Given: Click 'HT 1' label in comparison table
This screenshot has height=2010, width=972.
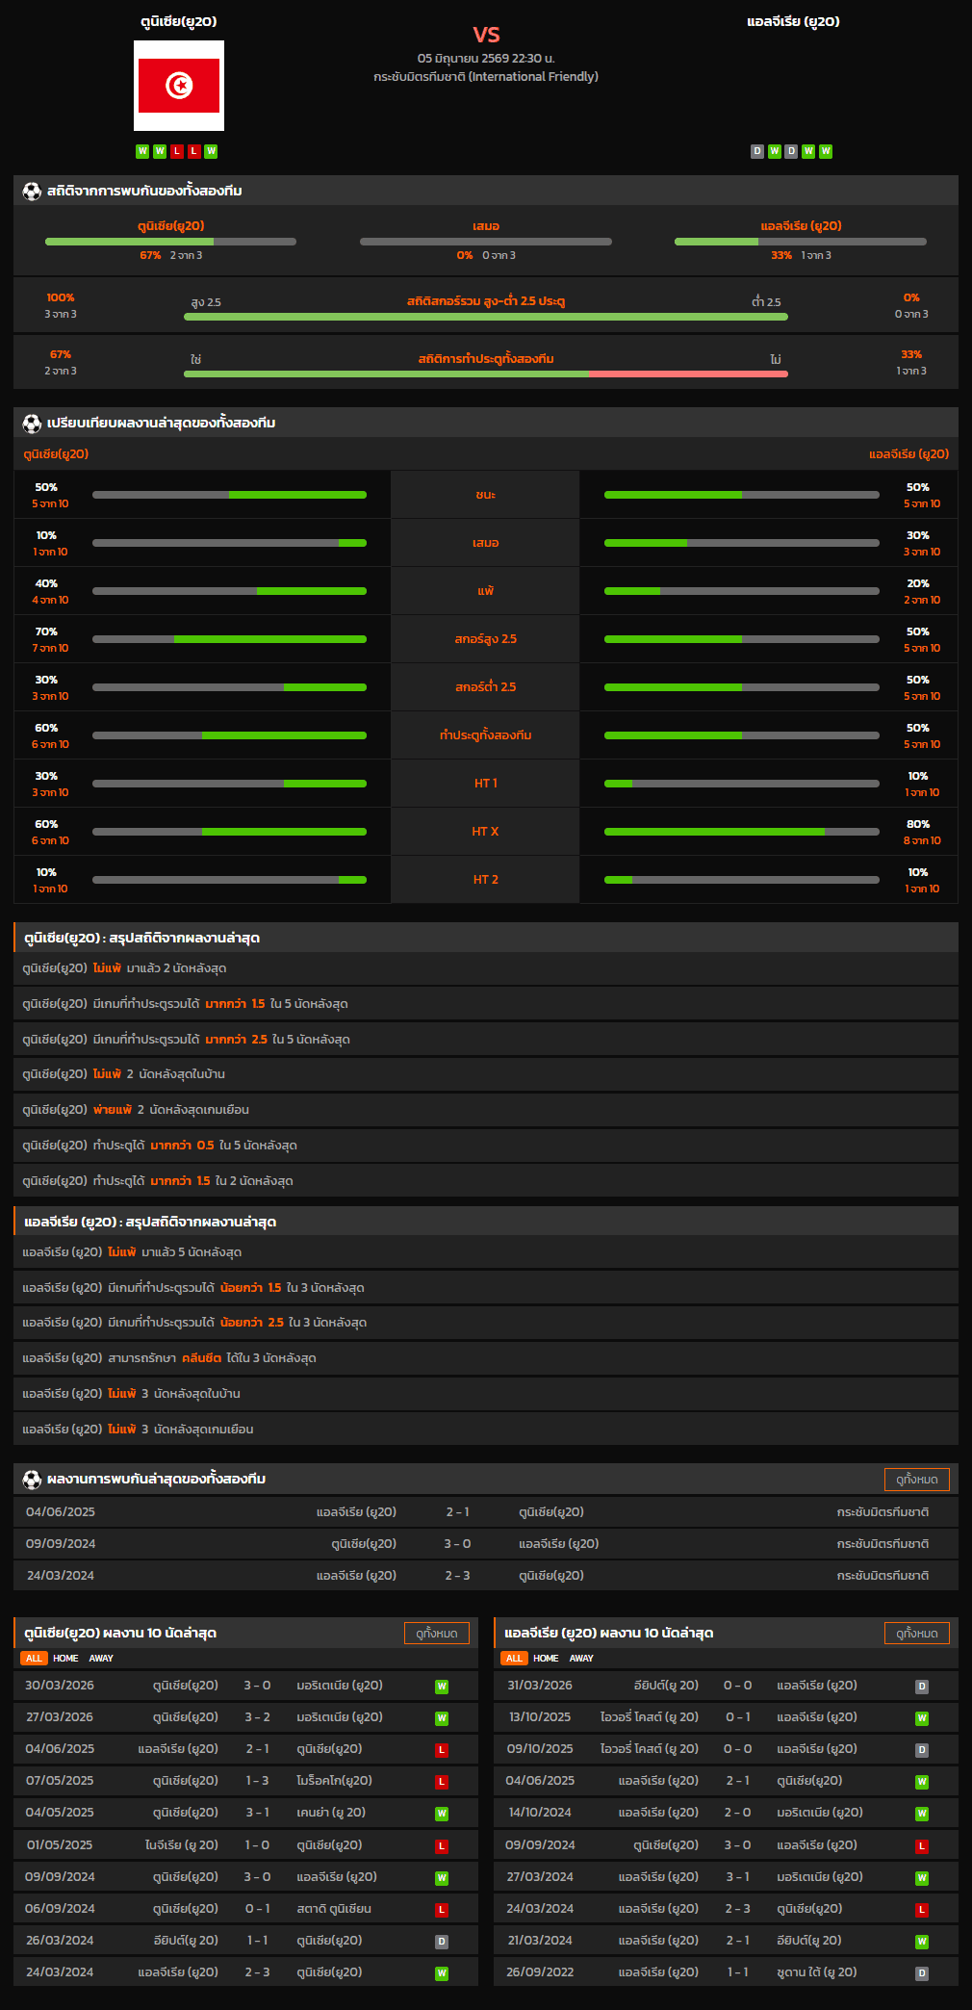Looking at the screenshot, I should (485, 783).
